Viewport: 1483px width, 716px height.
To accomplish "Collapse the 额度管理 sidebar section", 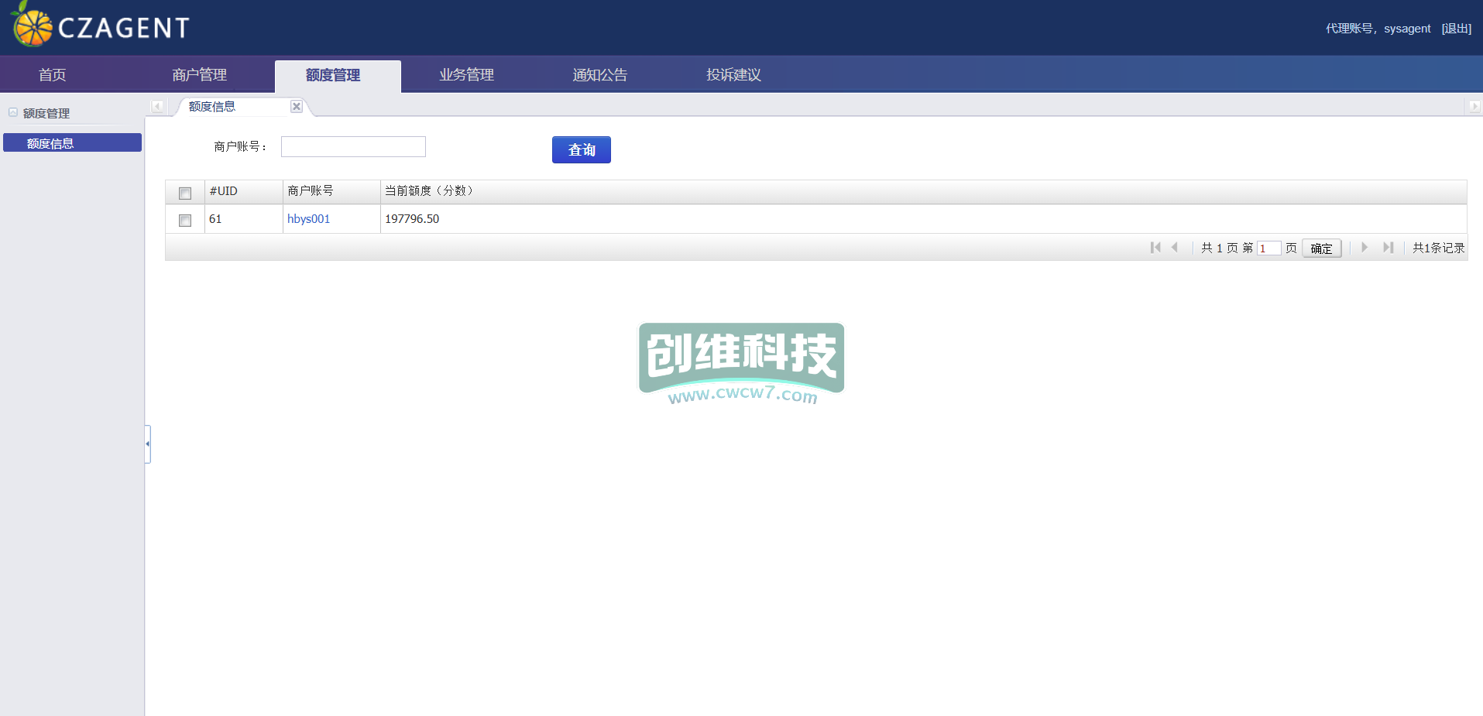I will pos(13,113).
